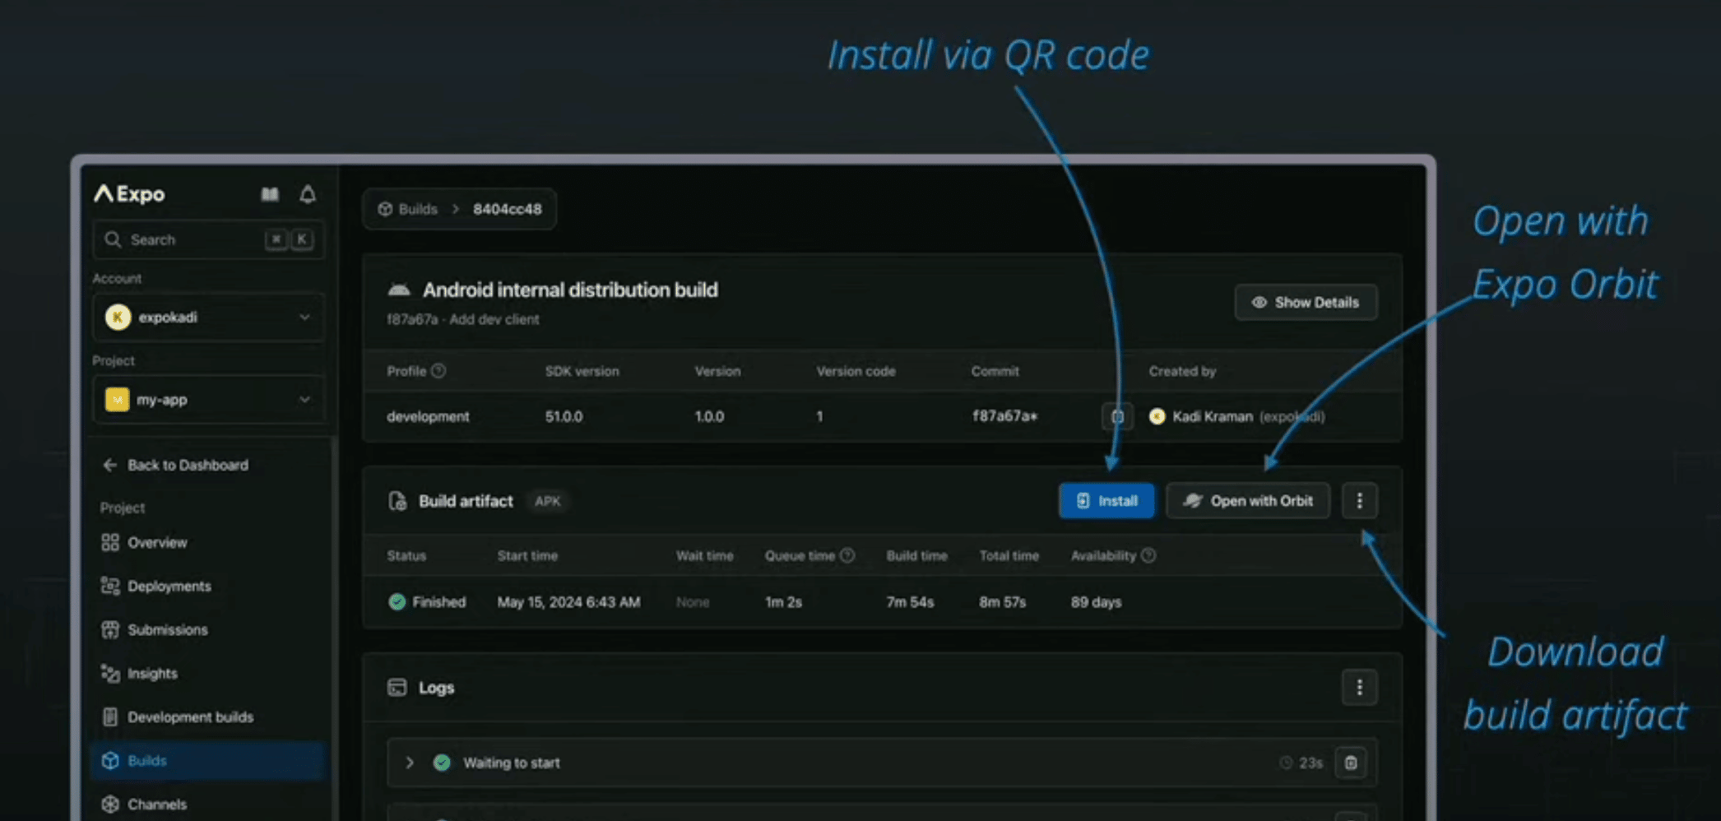Click the start time May 15, 2024
Image resolution: width=1721 pixels, height=821 pixels.
(568, 602)
